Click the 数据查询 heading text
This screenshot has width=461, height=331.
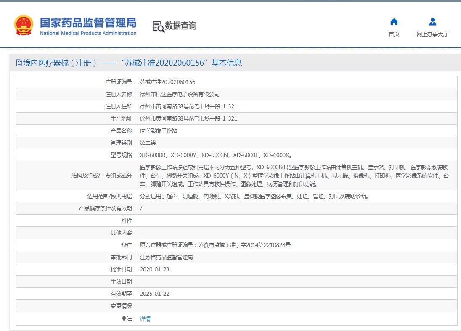pos(180,26)
